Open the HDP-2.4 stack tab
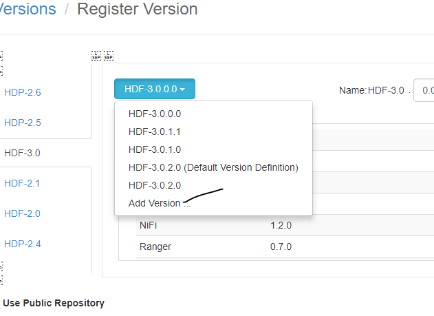Viewport: 434px width, 316px height. (x=23, y=244)
